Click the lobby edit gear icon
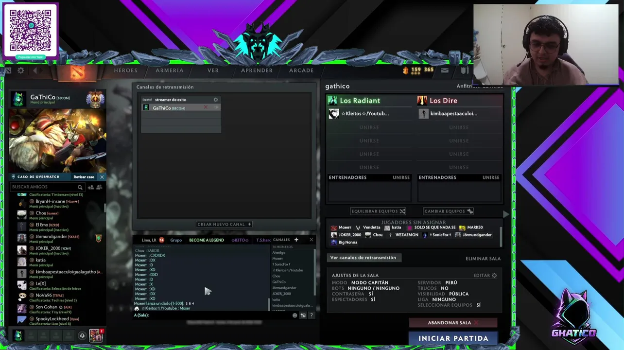The image size is (624, 350). pos(494,276)
